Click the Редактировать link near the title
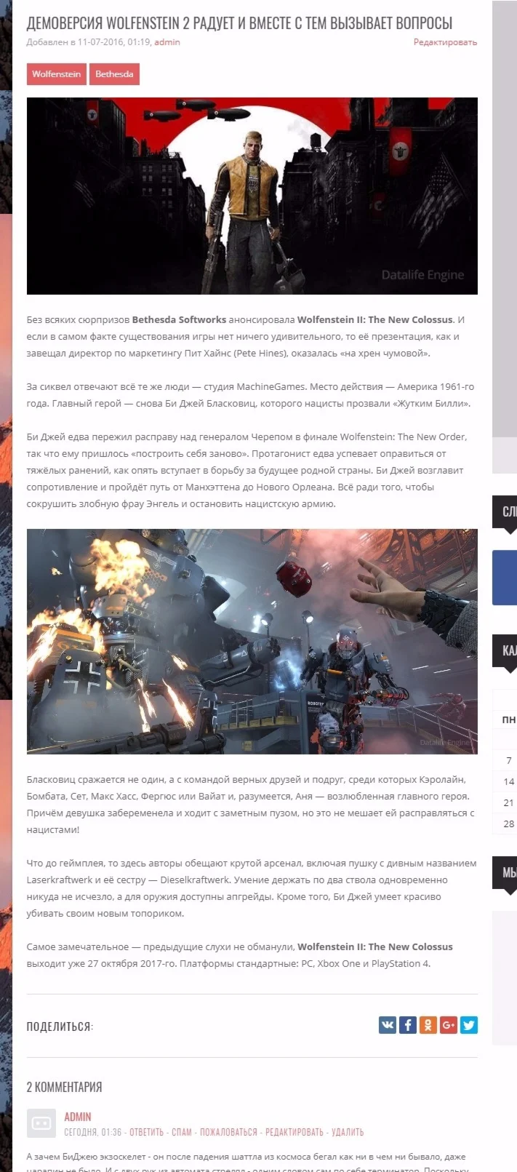Image resolution: width=517 pixels, height=1172 pixels. point(445,42)
